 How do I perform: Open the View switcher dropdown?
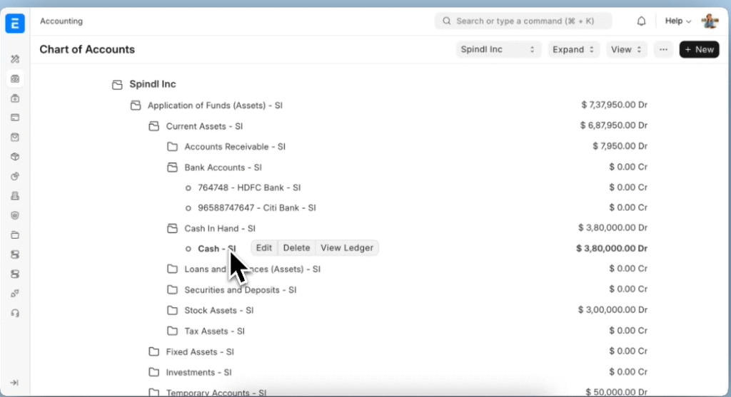[627, 50]
